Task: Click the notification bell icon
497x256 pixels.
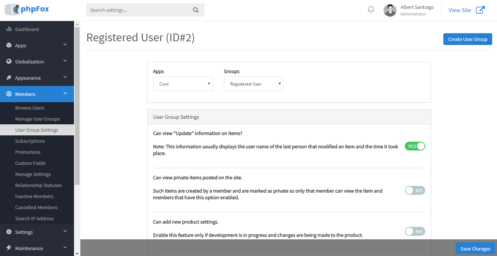Action: pyautogui.click(x=371, y=10)
